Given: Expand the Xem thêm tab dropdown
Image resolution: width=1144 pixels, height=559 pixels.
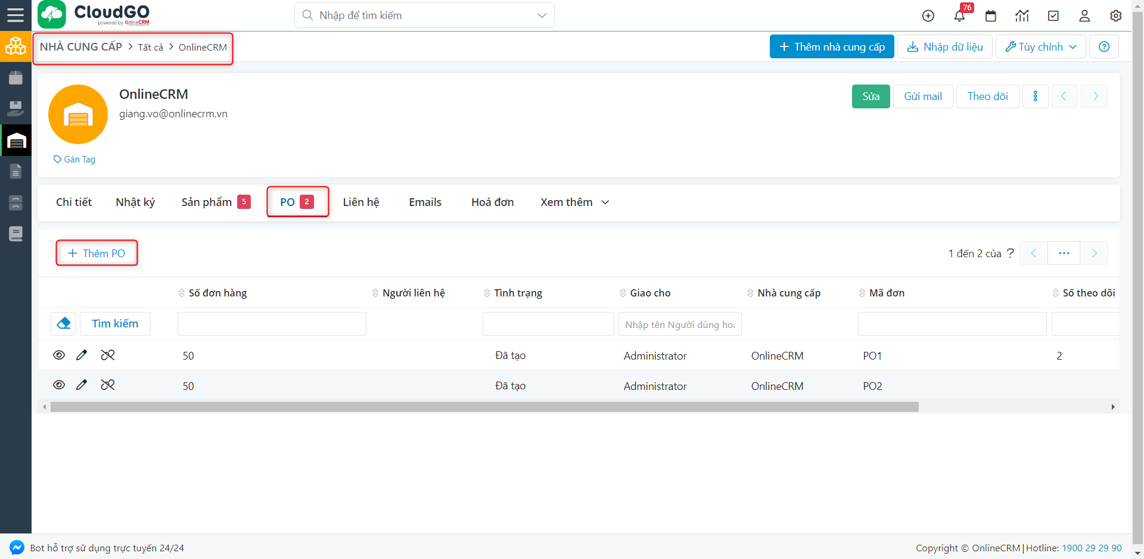Looking at the screenshot, I should pyautogui.click(x=574, y=202).
